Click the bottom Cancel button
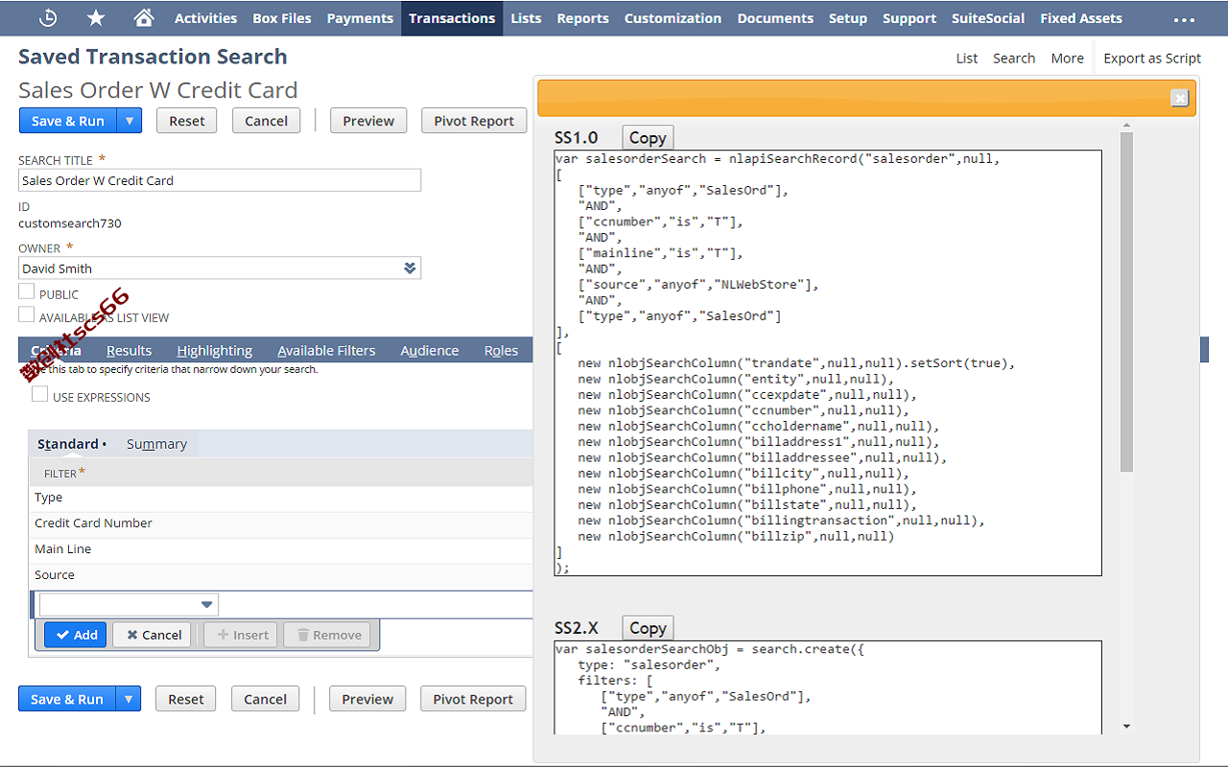Viewport: 1228px width, 767px height. tap(265, 699)
